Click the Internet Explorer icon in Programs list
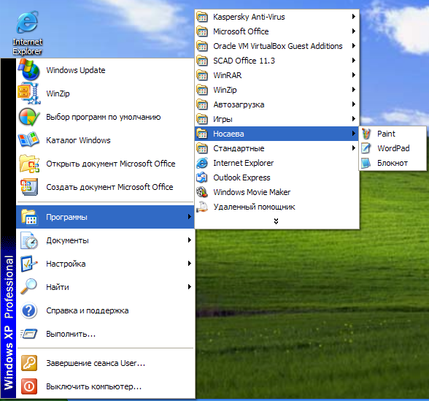This screenshot has height=401, width=429. 202,163
